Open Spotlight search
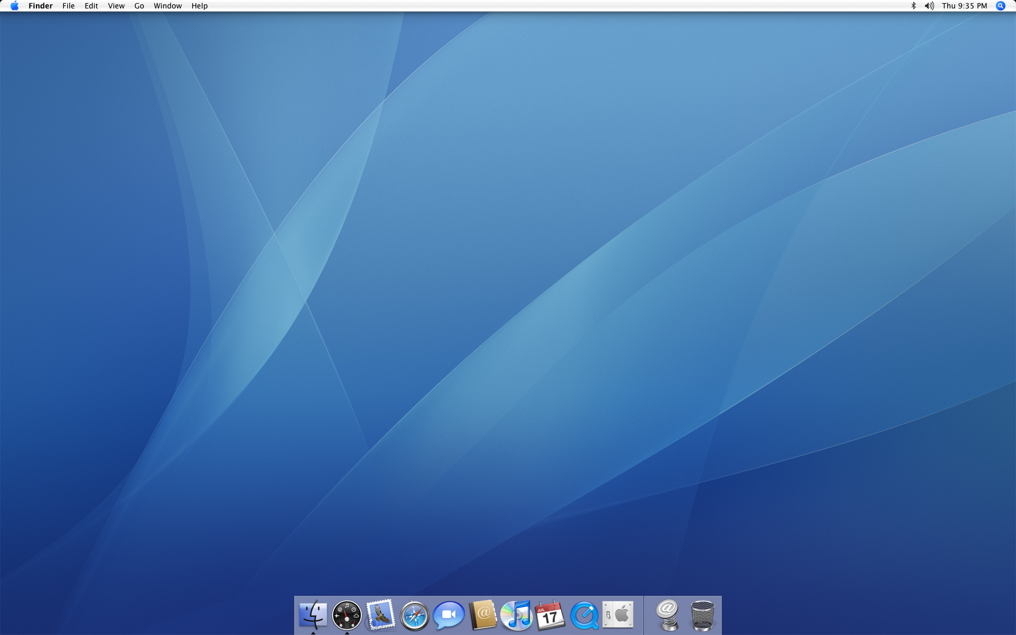Screen dimensions: 1016x635 pyautogui.click(x=1000, y=6)
